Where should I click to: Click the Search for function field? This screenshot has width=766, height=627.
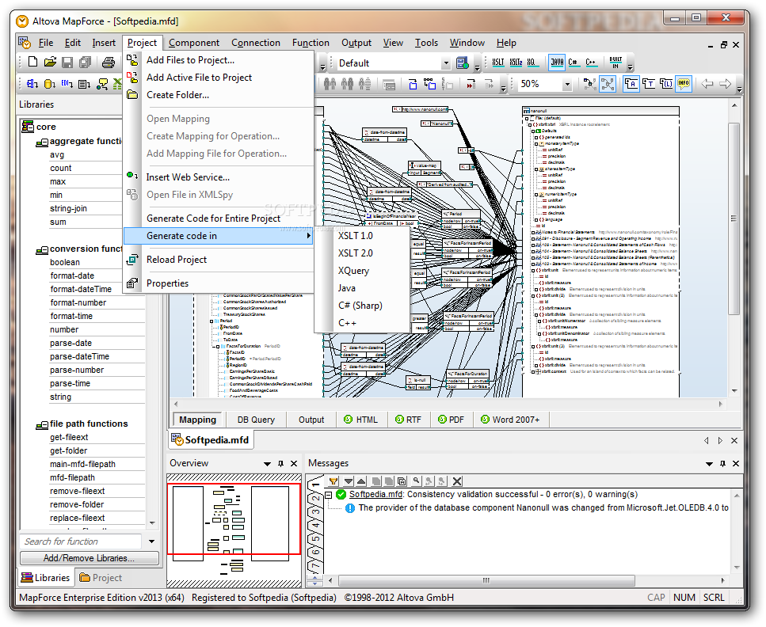(82, 541)
